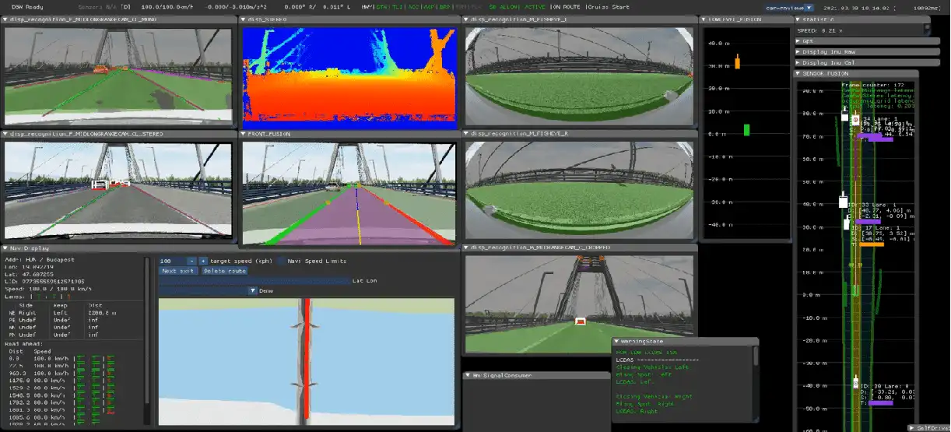Click the long-range mono camera view
The height and width of the screenshot is (432, 951).
click(119, 76)
